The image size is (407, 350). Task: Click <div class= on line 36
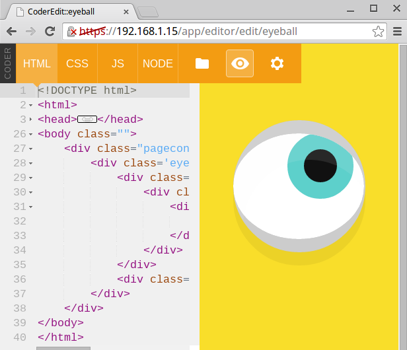pos(153,279)
